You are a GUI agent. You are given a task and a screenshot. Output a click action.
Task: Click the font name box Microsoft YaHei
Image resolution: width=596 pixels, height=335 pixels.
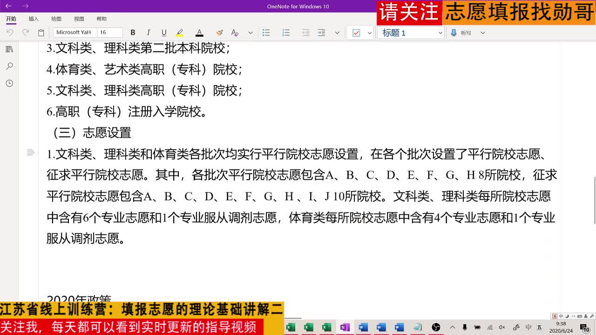[74, 33]
